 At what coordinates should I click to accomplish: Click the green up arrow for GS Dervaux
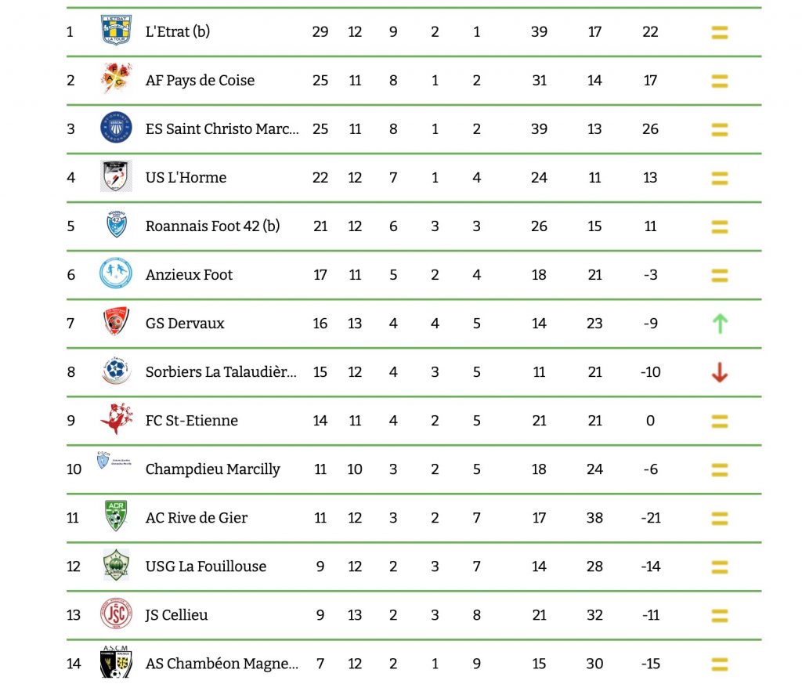click(721, 324)
